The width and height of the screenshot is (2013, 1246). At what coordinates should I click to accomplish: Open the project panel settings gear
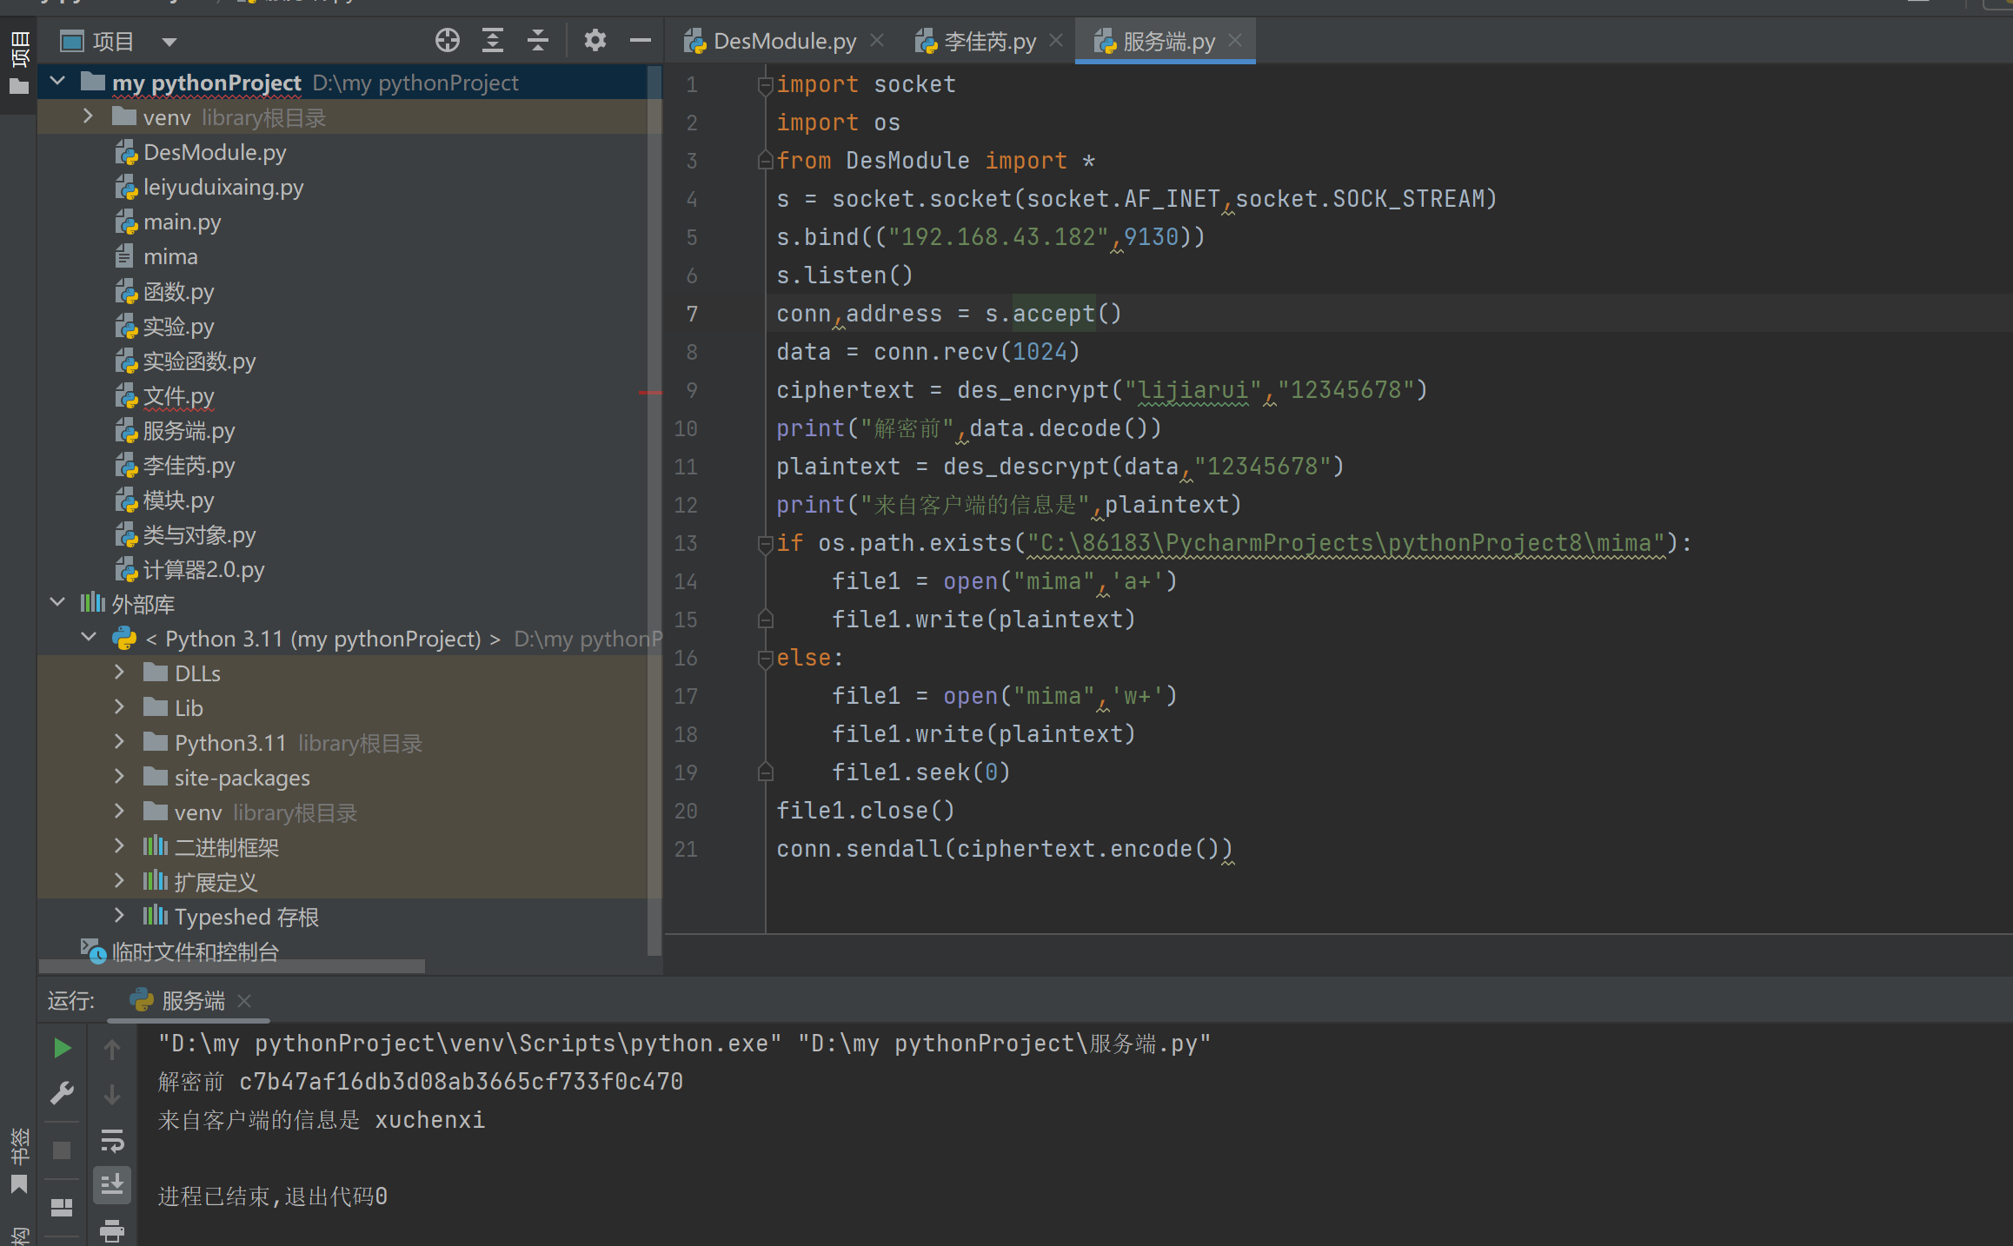[x=595, y=40]
